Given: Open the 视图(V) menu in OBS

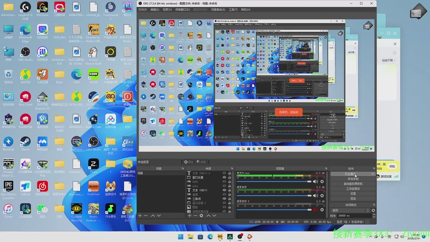Looking at the screenshot, I should [167, 10].
